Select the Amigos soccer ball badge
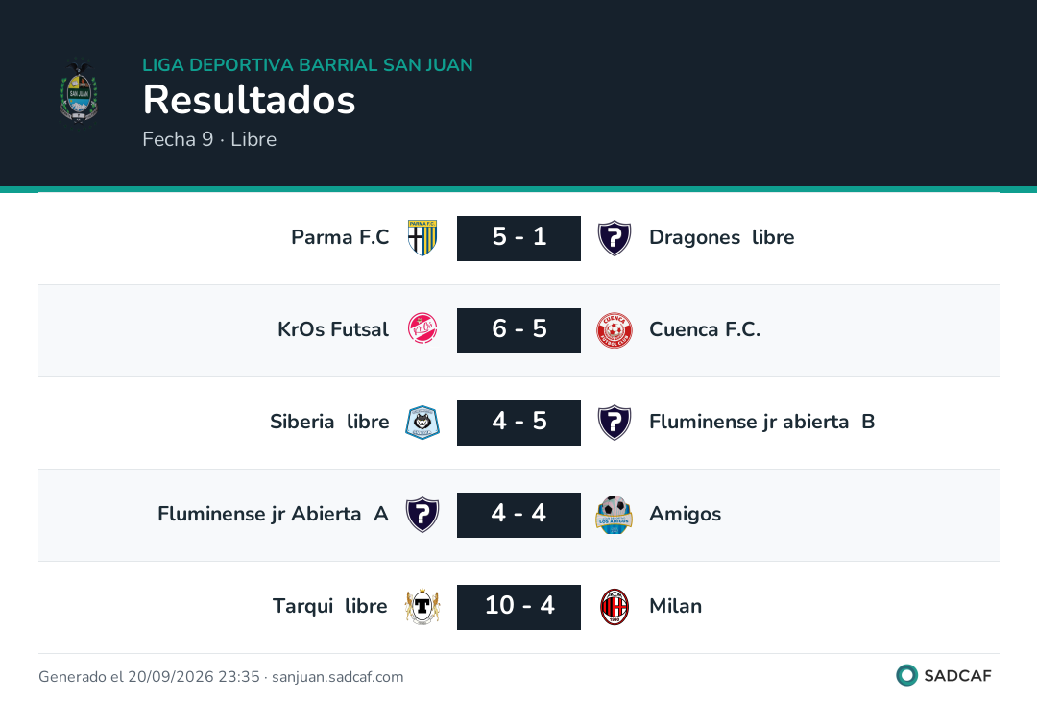 click(615, 515)
